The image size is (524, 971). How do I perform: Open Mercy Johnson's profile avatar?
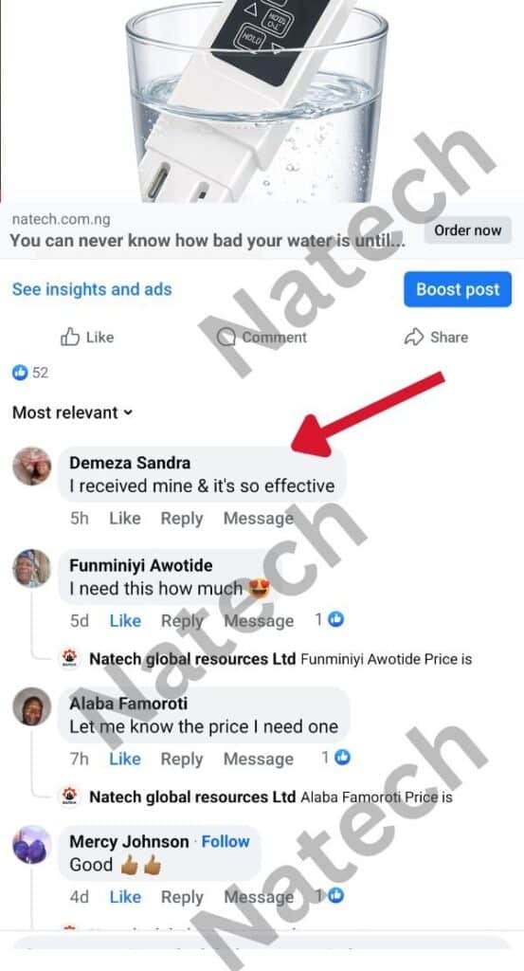pos(31,845)
